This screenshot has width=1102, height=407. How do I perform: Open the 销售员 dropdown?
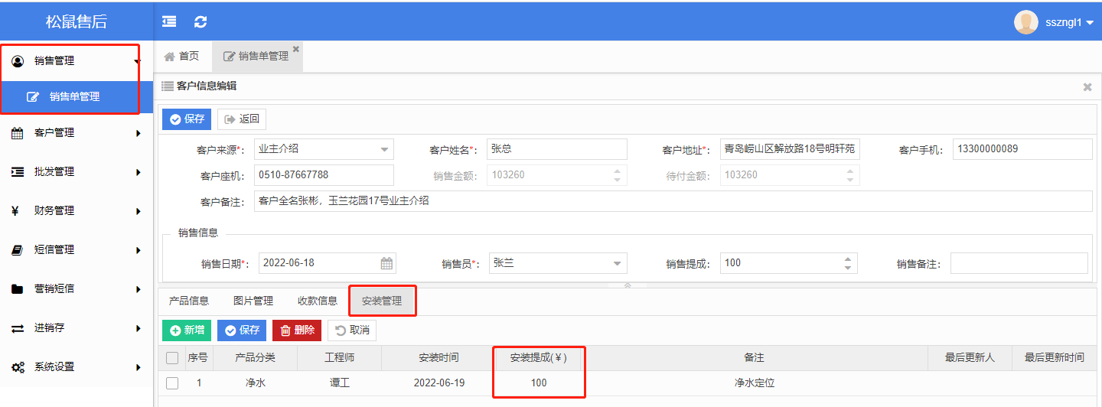point(617,263)
